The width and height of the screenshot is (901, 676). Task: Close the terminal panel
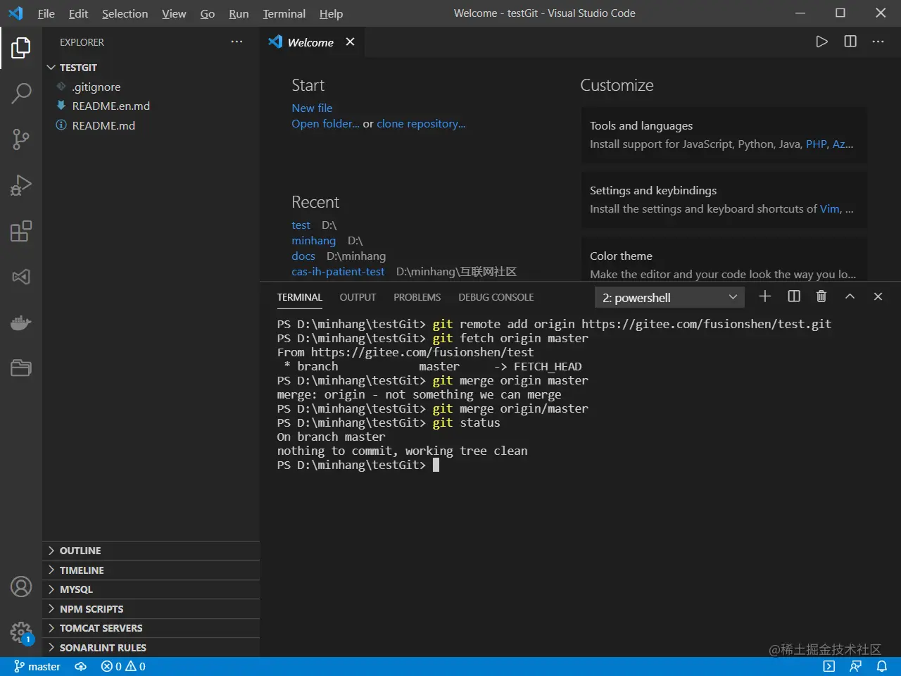(x=878, y=296)
